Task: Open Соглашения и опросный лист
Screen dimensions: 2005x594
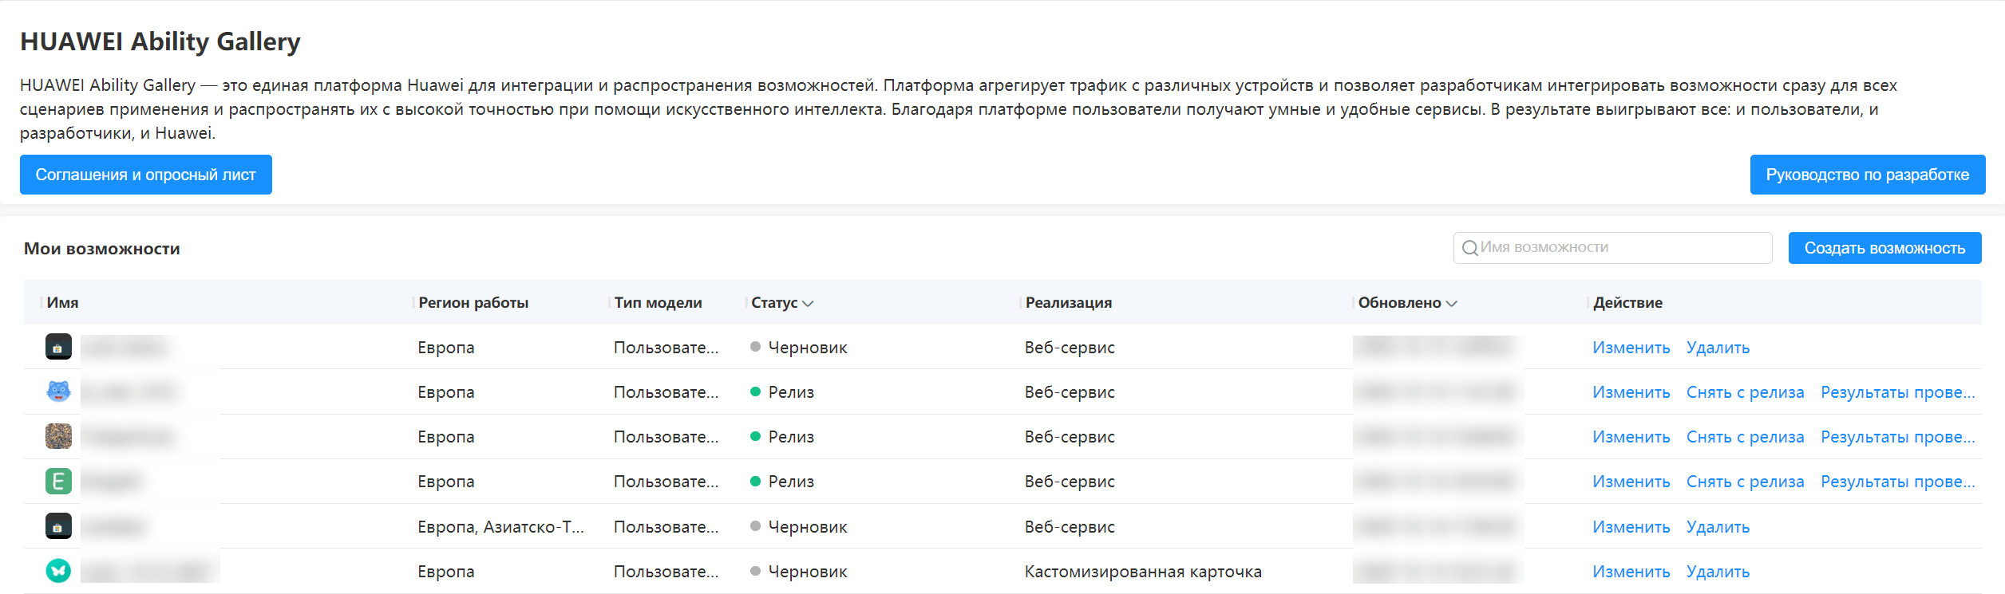Action: (x=145, y=175)
